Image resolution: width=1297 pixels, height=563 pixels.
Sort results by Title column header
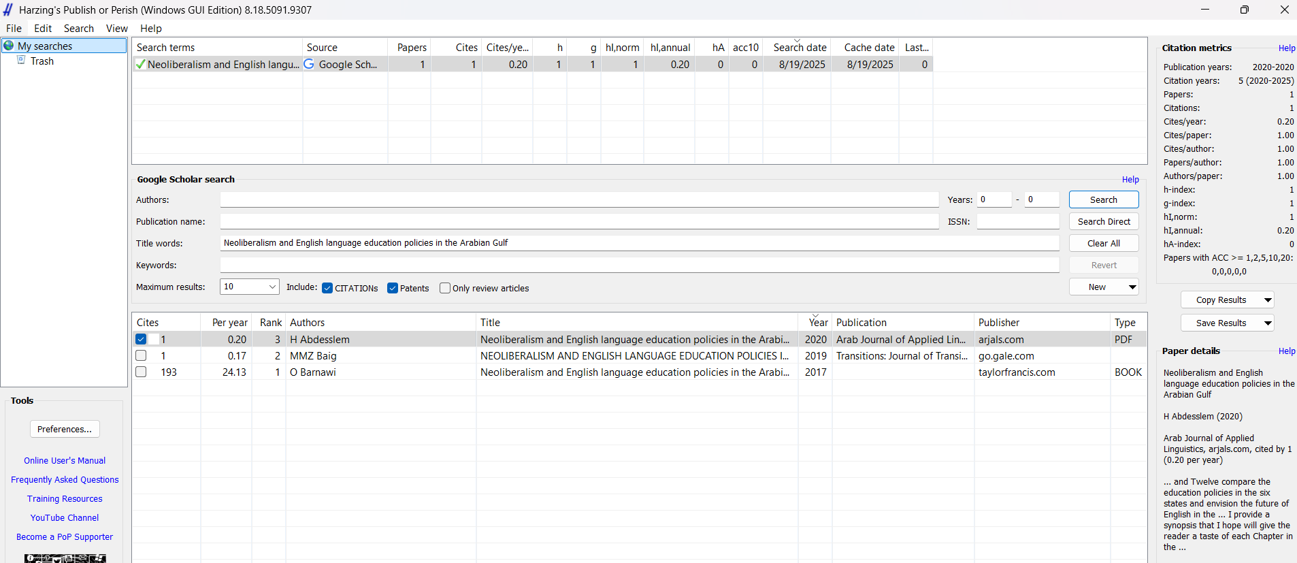636,323
